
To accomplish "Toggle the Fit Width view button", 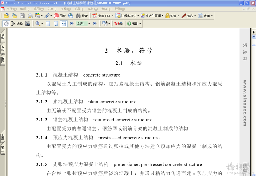I will point(64,24).
